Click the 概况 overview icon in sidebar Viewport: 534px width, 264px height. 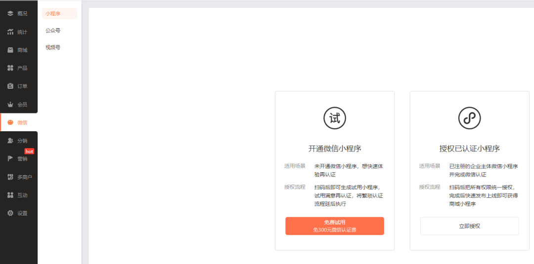pos(10,14)
